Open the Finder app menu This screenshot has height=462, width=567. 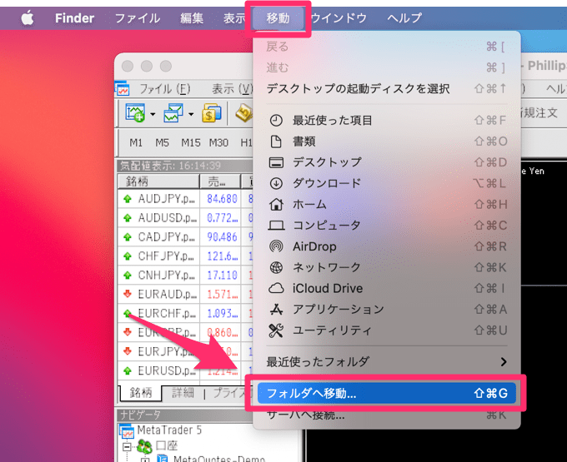pos(74,18)
